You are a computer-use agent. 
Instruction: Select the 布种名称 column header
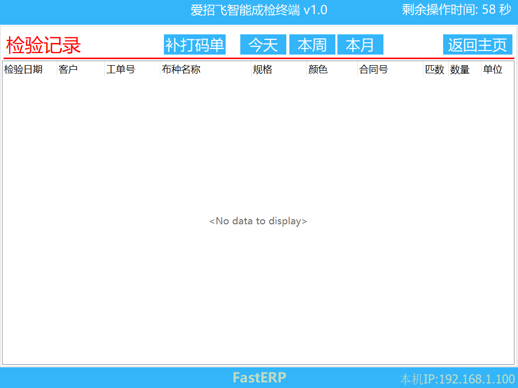[205, 69]
